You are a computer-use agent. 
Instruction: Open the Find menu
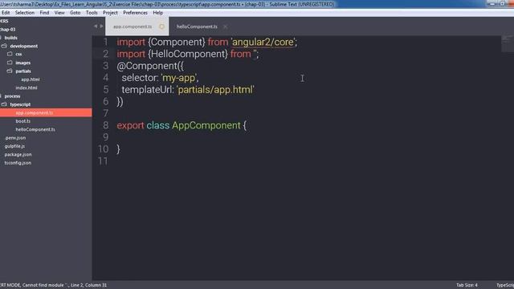coord(44,13)
